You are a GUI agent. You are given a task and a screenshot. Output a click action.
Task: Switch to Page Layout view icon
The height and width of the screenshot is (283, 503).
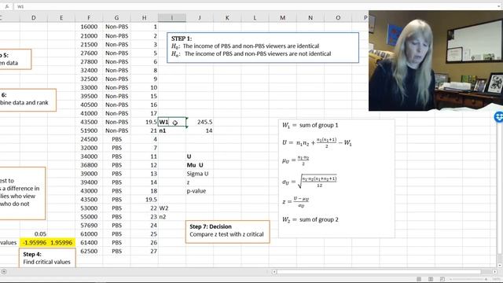coord(431,279)
